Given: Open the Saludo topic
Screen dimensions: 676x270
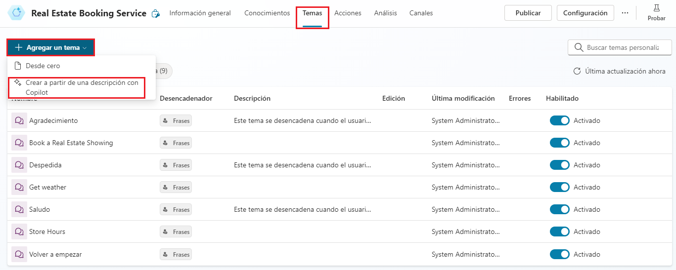Looking at the screenshot, I should coord(40,209).
